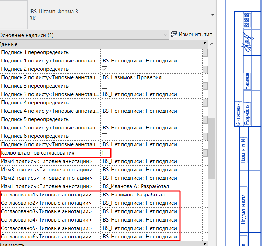This screenshot has height=246, width=265.
Task: Click Разработал label in the drawing stamp
Action: 247,113
